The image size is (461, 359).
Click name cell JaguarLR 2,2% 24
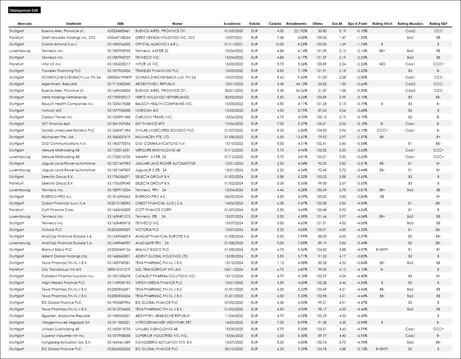[151, 170]
